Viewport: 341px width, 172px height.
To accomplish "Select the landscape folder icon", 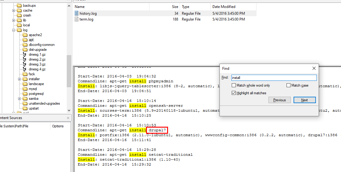I will pyautogui.click(x=25, y=84).
